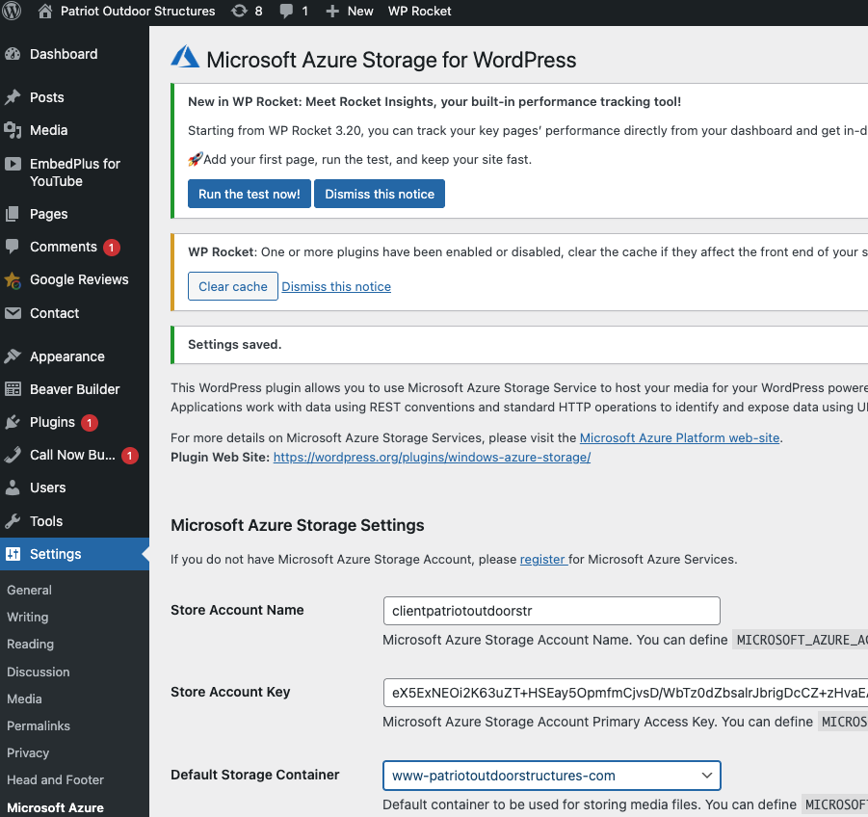Click the Store Account Name field
This screenshot has height=817, width=868.
(551, 611)
